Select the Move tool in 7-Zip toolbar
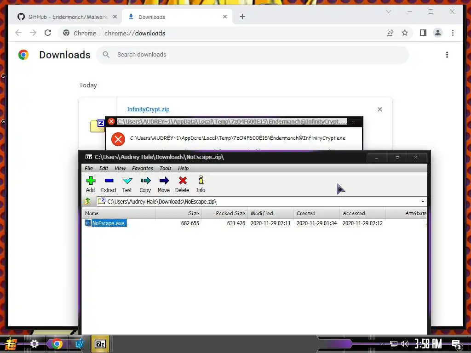Image resolution: width=471 pixels, height=353 pixels. pyautogui.click(x=164, y=184)
